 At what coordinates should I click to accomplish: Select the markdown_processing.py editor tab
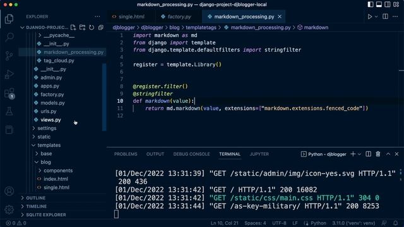coord(244,16)
